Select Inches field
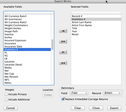Viewport: 126px width, 112px height. [27, 37]
